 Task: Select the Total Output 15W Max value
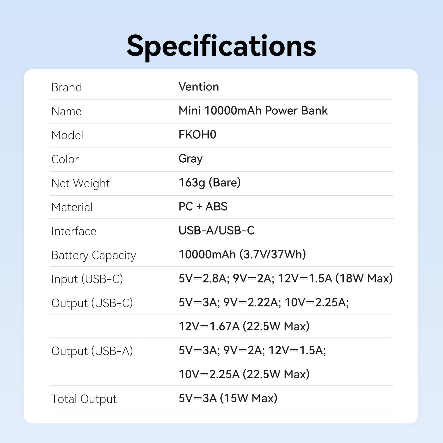pyautogui.click(x=228, y=398)
